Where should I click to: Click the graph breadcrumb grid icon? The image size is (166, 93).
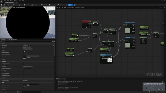(x=63, y=7)
